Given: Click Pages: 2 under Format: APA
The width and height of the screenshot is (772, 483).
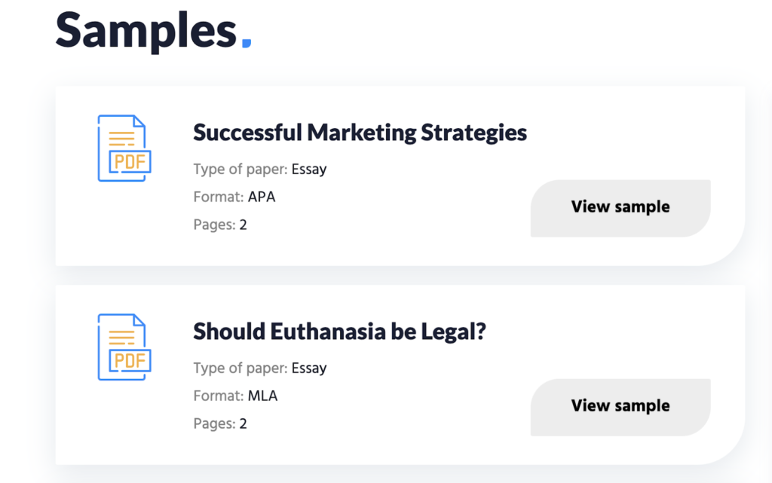Looking at the screenshot, I should 220,225.
